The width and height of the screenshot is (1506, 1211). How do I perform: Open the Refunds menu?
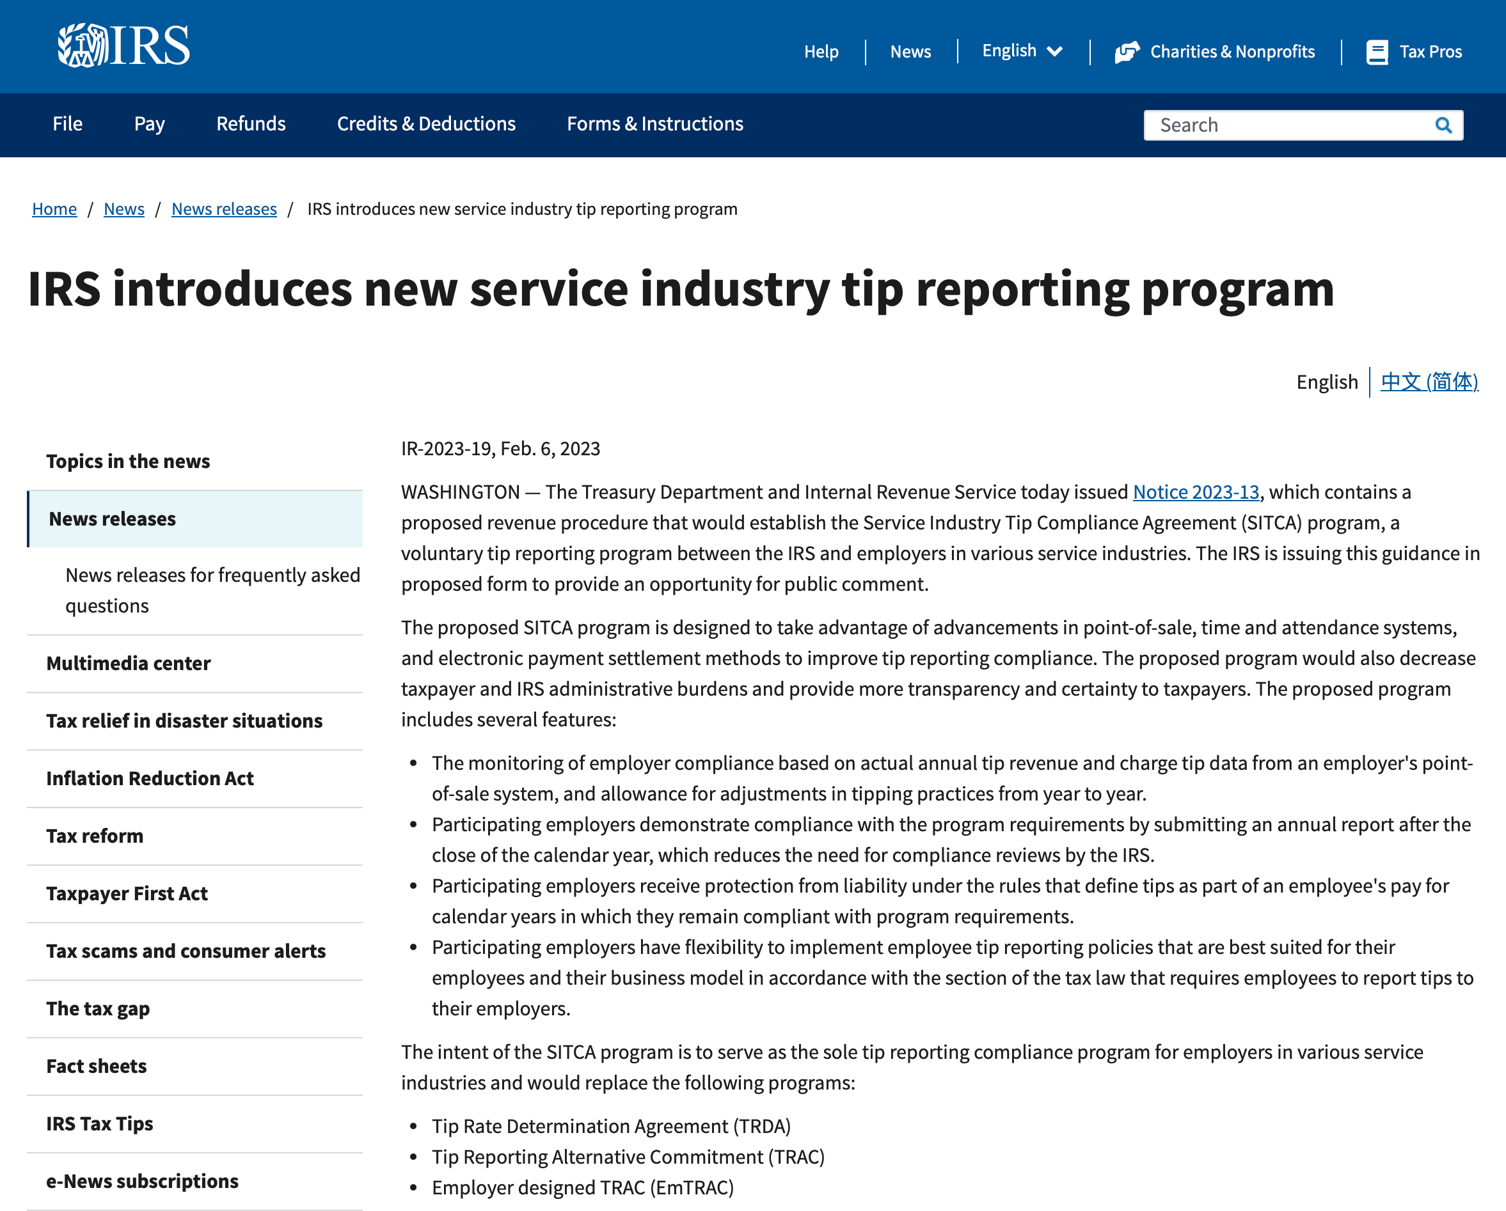click(x=251, y=124)
